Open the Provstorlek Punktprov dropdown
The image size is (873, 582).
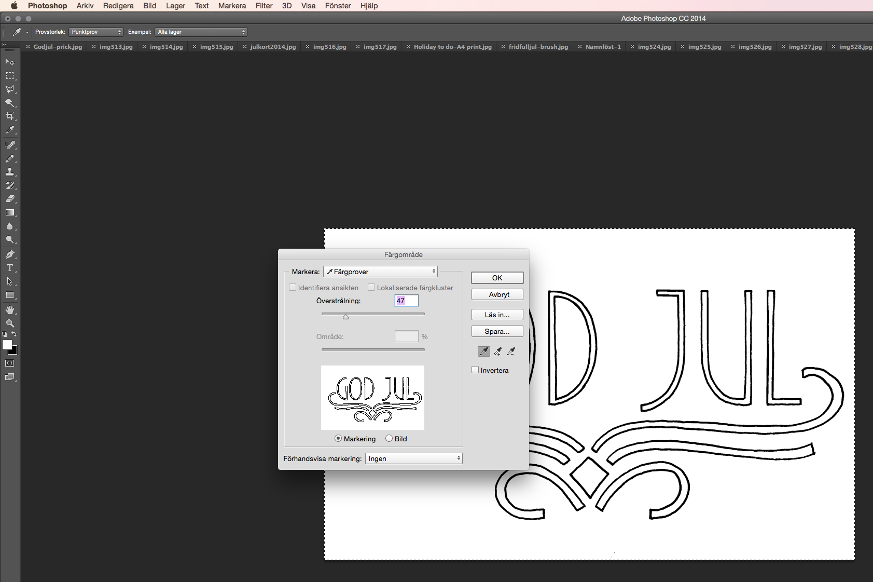coord(96,32)
